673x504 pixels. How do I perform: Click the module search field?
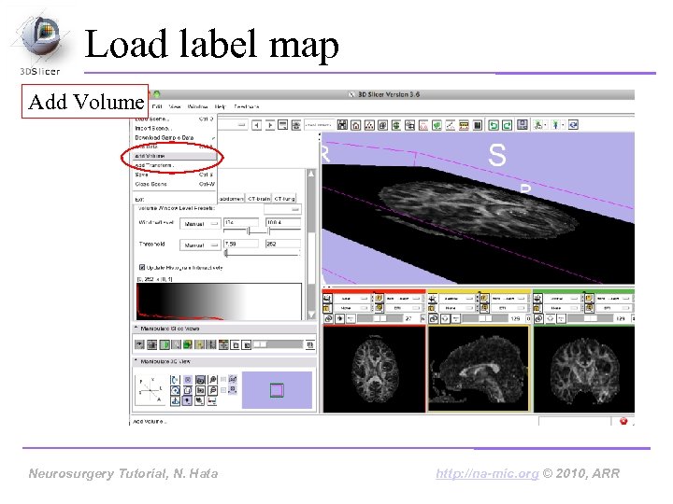319,125
